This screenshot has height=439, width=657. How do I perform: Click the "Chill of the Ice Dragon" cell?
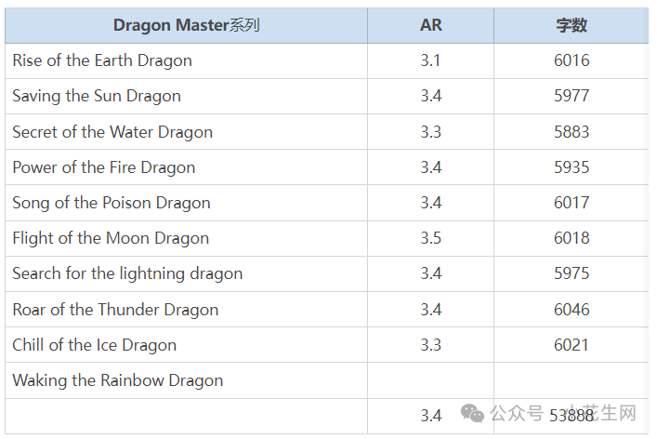click(x=94, y=345)
